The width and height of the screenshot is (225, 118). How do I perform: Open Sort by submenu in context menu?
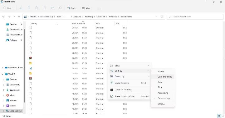pyautogui.click(x=130, y=71)
